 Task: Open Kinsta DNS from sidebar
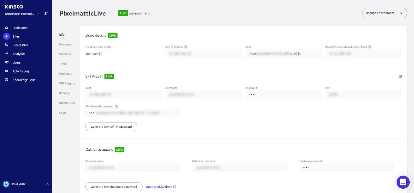click(x=20, y=45)
